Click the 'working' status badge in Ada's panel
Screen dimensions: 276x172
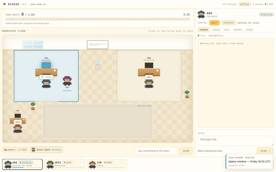(x=266, y=15)
